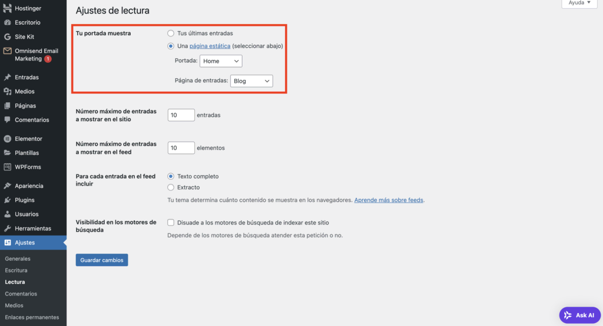Open the Ask AI assistant button

580,315
